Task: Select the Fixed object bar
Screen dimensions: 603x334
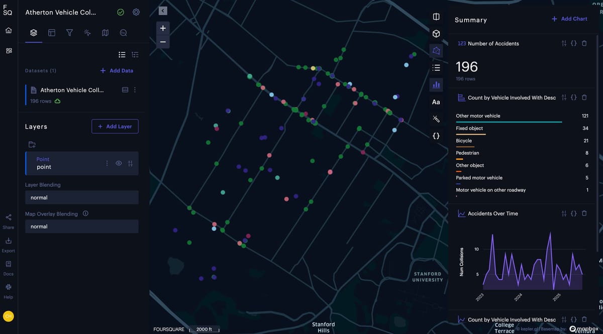Action: pyautogui.click(x=471, y=134)
